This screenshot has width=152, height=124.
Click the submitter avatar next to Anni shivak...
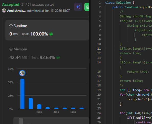[4, 10]
